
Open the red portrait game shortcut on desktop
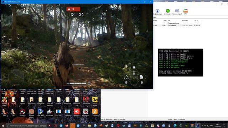click(x=85, y=101)
